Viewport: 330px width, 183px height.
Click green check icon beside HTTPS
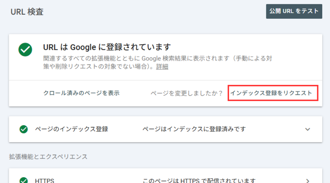click(23, 180)
